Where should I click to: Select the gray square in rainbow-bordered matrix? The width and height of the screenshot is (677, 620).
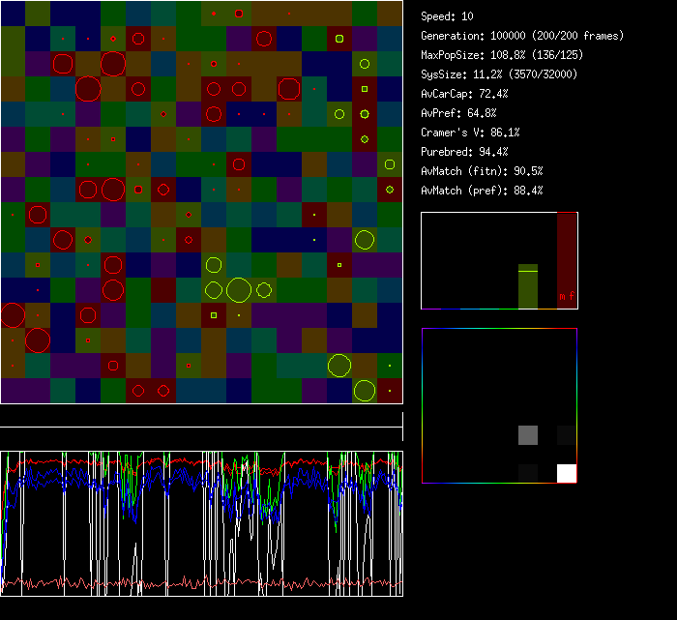coord(527,434)
